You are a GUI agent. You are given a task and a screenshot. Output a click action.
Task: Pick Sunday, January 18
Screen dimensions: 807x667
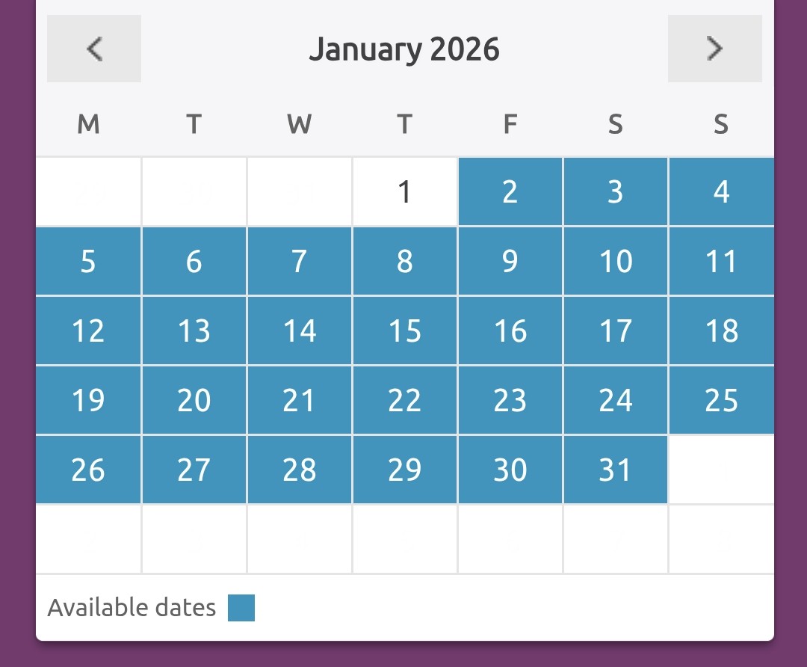pos(721,331)
